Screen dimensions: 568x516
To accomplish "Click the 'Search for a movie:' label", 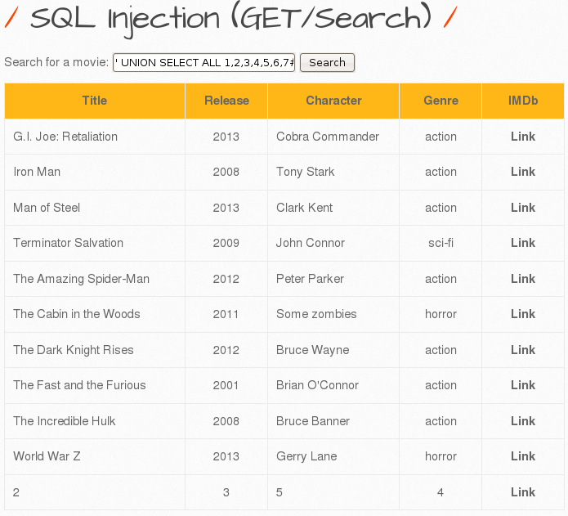I will (56, 62).
